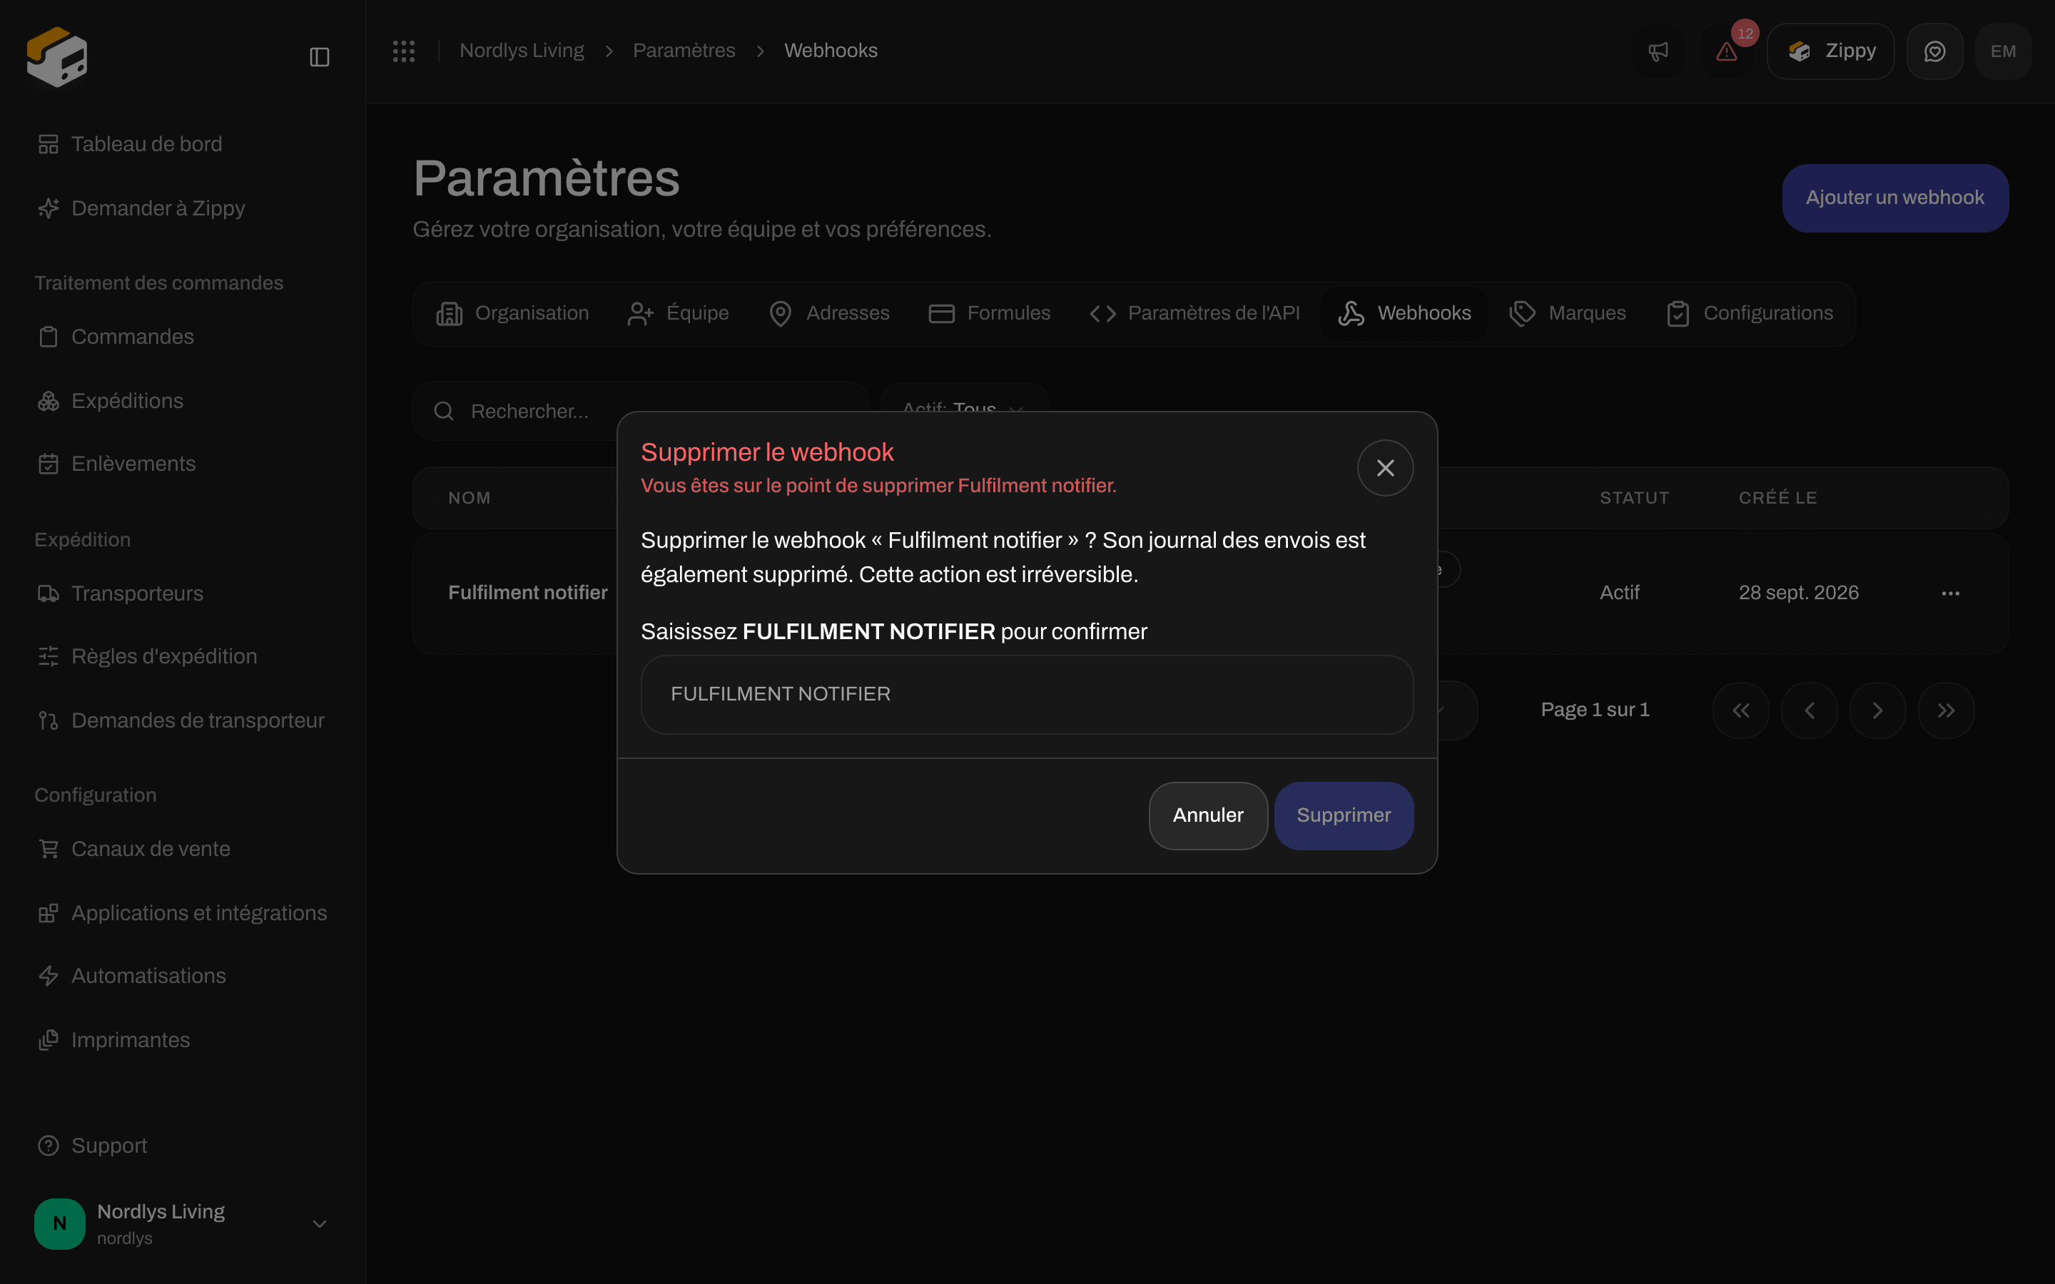
Task: Switch to Marques tab
Action: (1568, 313)
